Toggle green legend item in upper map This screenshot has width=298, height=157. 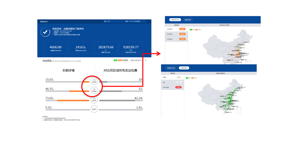(191, 30)
